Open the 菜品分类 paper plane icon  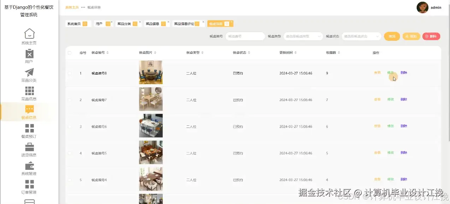pyautogui.click(x=29, y=72)
